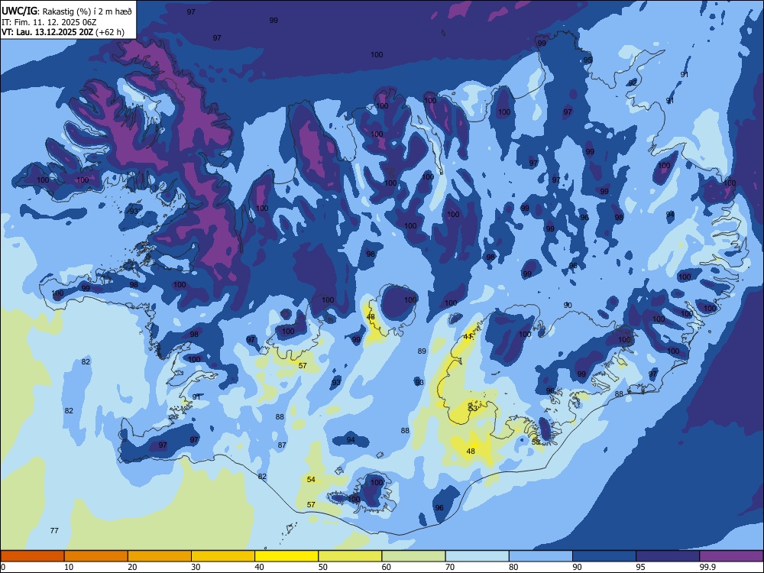Click the '30' legend scale label
The width and height of the screenshot is (764, 573).
196,567
